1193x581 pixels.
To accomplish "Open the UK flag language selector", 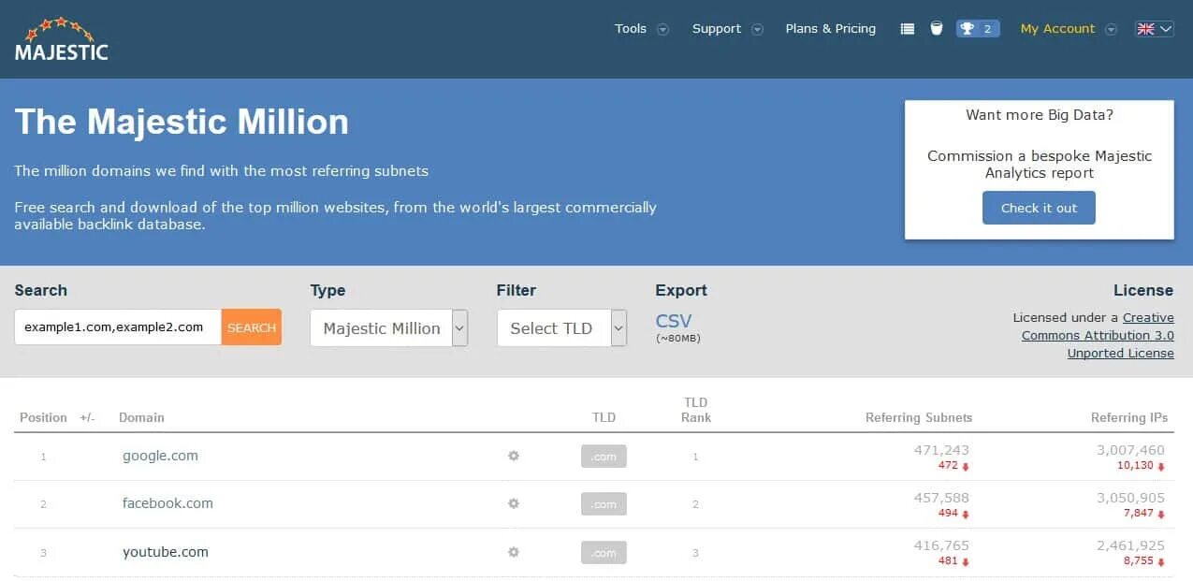I will point(1154,29).
